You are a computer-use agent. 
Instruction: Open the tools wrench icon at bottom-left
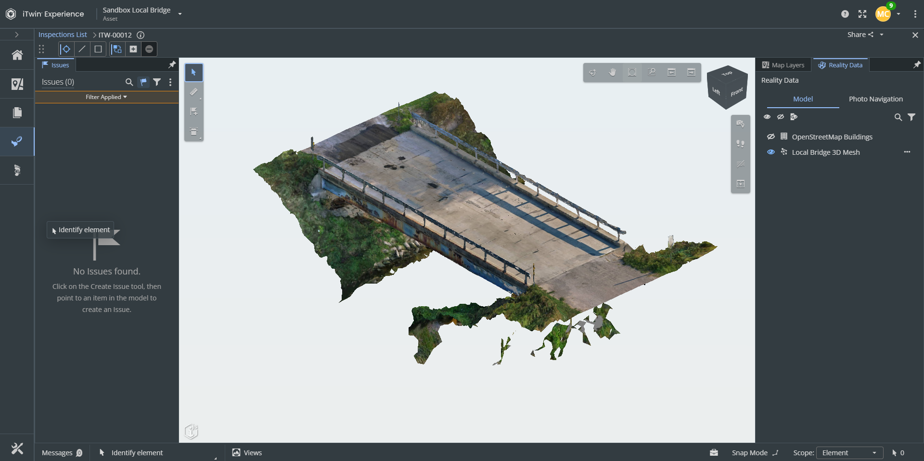pos(17,449)
